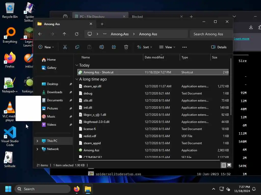Viewport: 261px width, 195px height.
Task: Click Among.Ass breadcrumb in address bar
Action: [x=120, y=34]
